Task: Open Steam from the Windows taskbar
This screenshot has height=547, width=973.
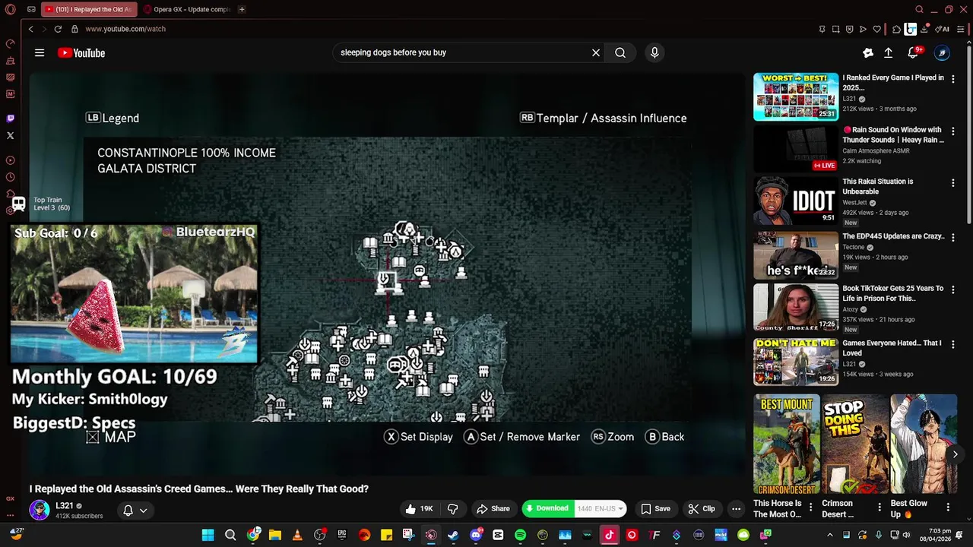Action: [453, 535]
